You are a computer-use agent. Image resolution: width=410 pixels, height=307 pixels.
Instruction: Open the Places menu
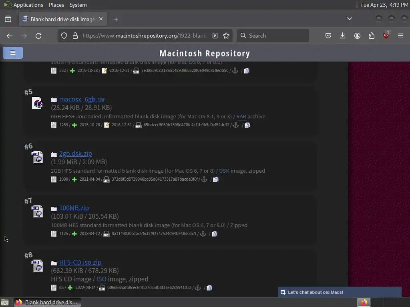pyautogui.click(x=56, y=5)
